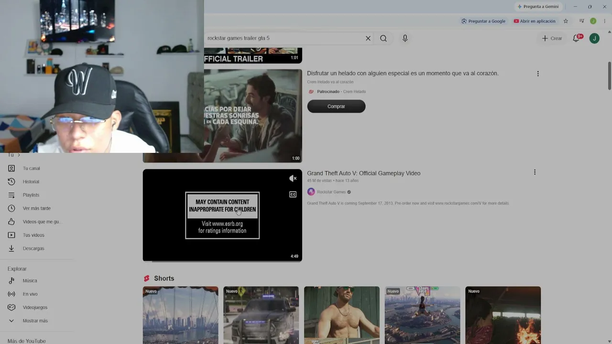Start voice search with the microphone icon
The width and height of the screenshot is (612, 344).
tap(405, 38)
